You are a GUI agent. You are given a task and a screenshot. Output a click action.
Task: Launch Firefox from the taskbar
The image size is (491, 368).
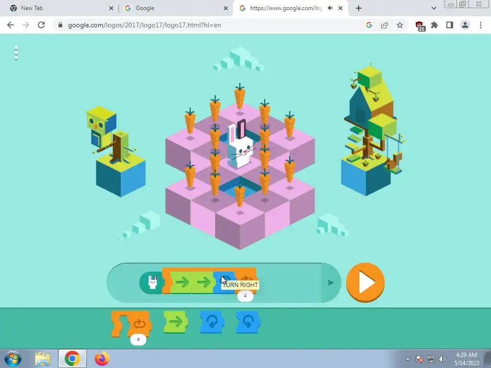tap(102, 358)
